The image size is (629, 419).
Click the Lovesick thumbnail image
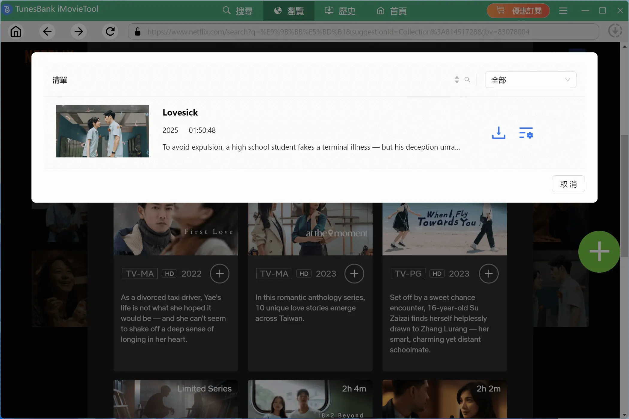tap(102, 131)
